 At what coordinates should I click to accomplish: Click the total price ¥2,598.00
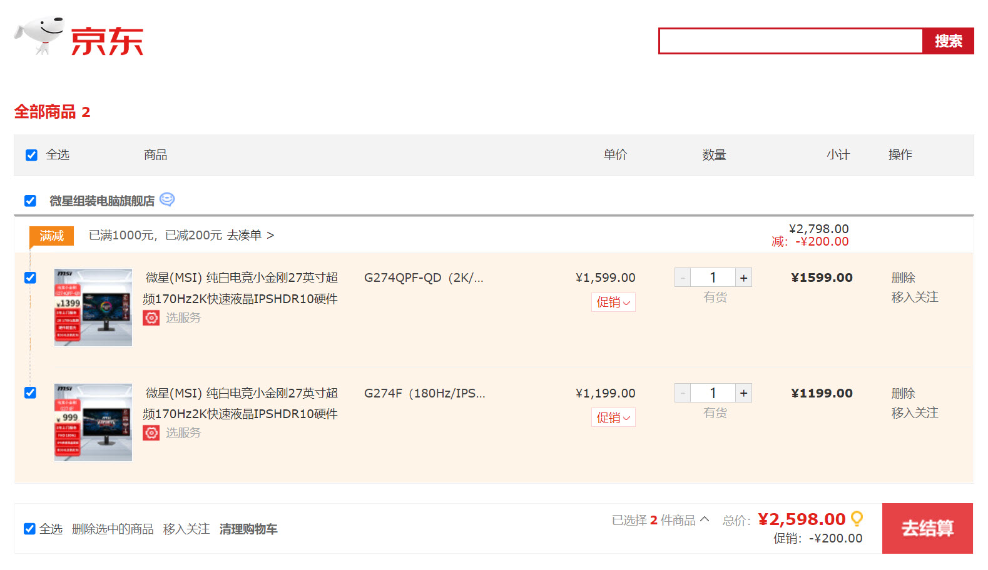(x=802, y=519)
